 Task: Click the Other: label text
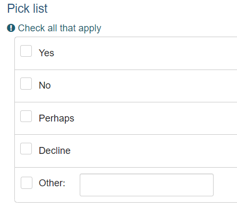click(x=52, y=183)
